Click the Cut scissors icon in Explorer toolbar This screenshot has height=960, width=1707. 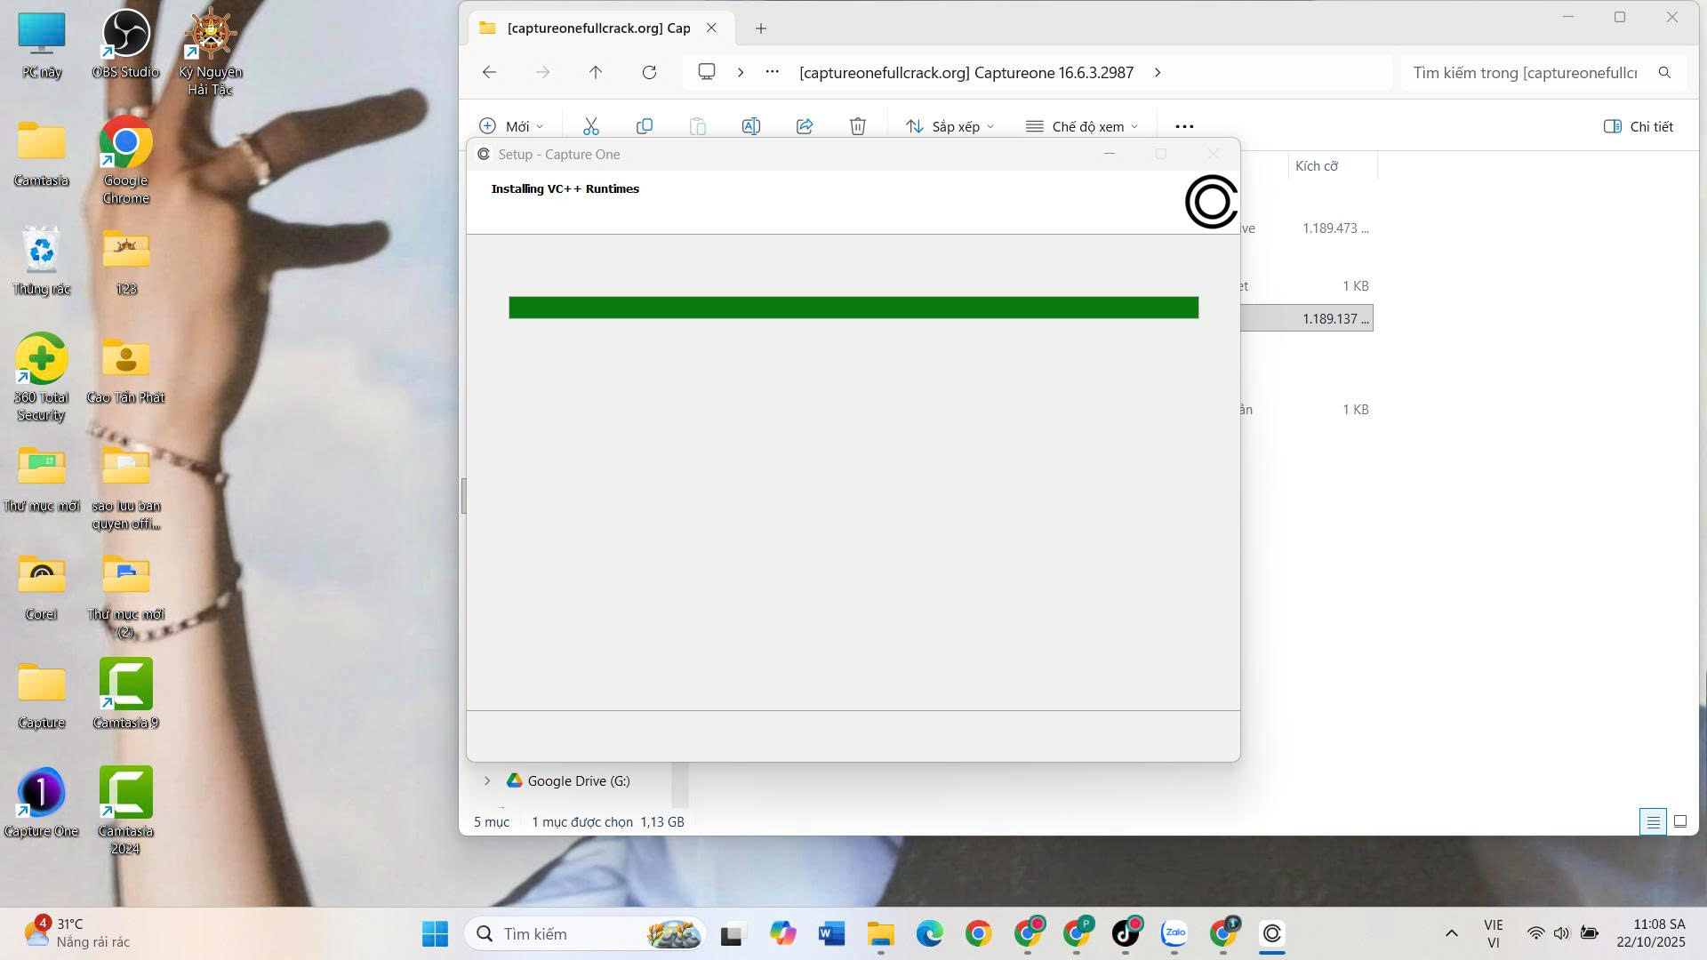(x=590, y=126)
